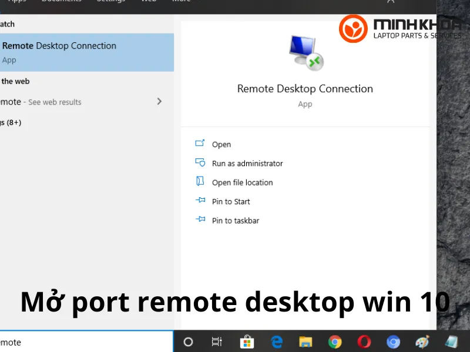Open the Web search filter tab

pos(148,1)
